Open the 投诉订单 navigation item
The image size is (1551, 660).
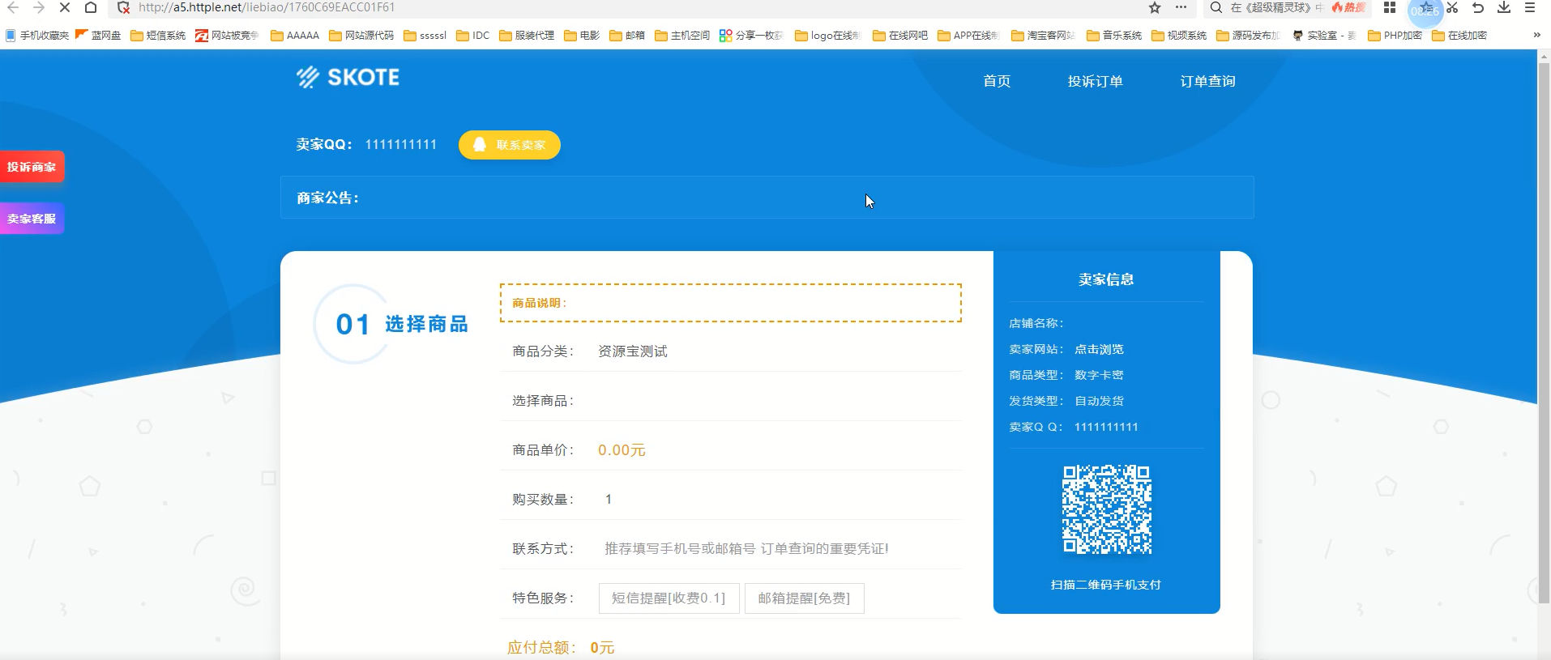1095,81
